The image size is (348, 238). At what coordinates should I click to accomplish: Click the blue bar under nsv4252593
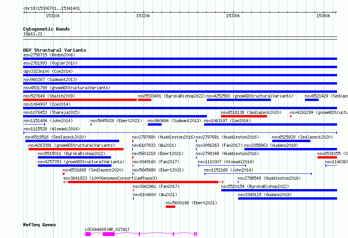tap(239, 100)
